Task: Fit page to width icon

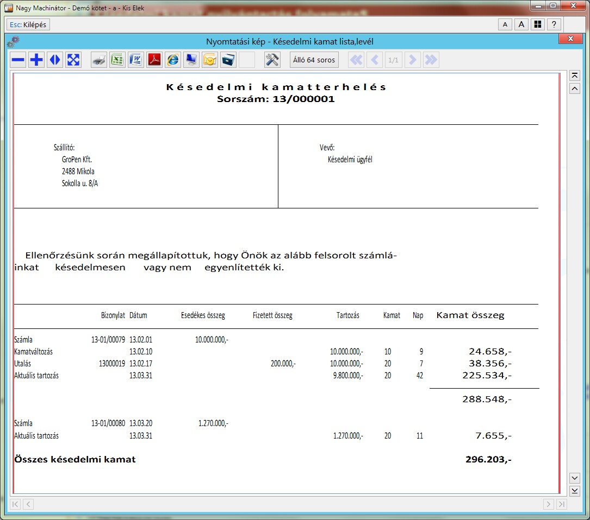Action: tap(55, 60)
